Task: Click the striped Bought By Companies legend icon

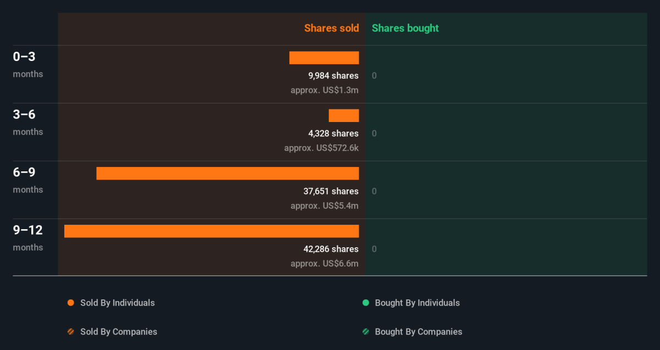Action: pos(366,332)
